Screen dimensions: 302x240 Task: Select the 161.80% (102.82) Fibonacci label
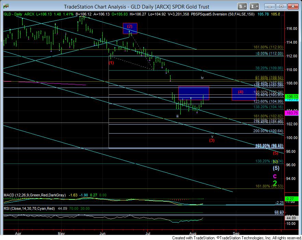[269, 116]
